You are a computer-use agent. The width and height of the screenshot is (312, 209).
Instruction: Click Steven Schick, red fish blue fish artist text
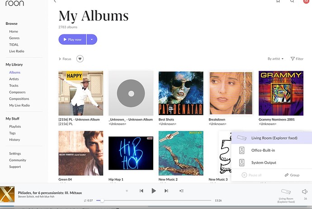coord(36,196)
